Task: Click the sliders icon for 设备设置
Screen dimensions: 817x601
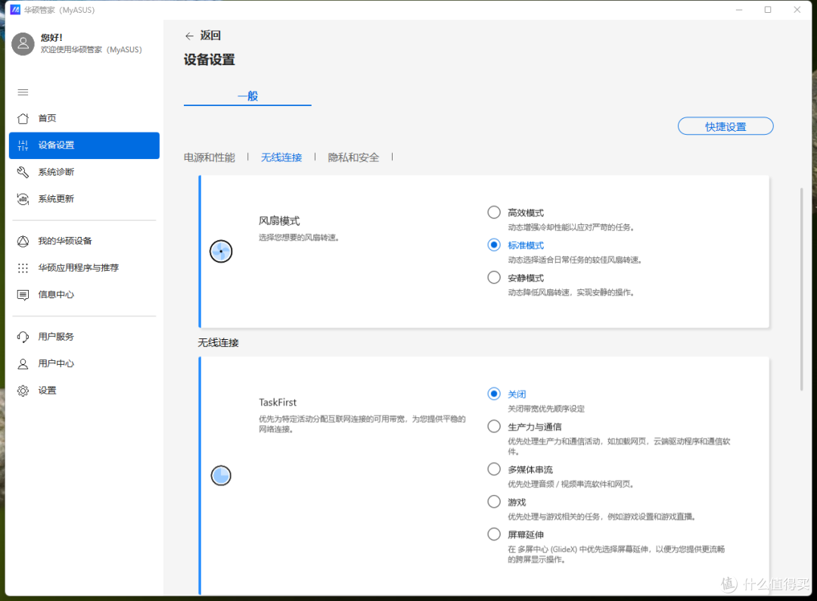Action: [23, 145]
